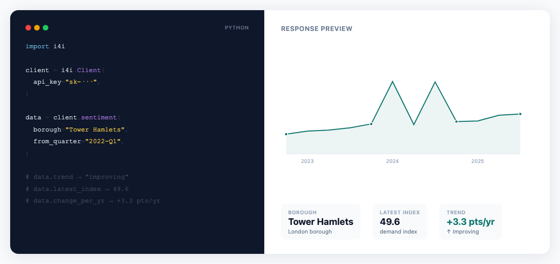Select the 2024 axis label
This screenshot has height=264, width=560.
(x=393, y=161)
